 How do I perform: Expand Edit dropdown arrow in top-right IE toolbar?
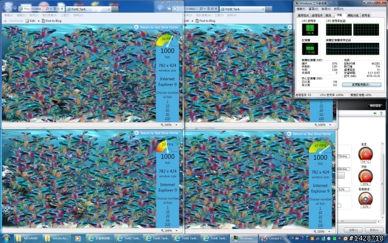tap(192, 21)
